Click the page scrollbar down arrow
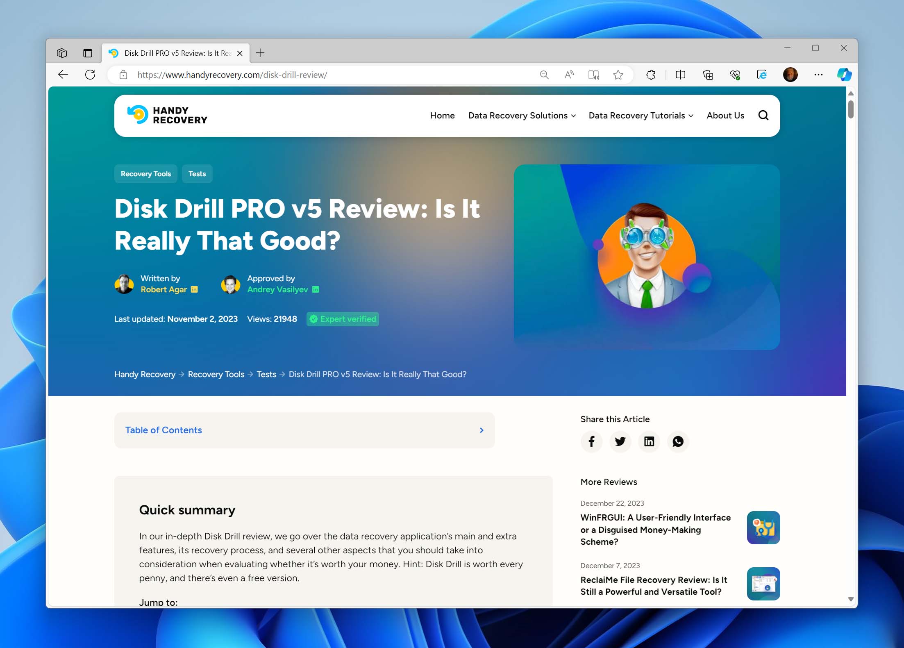This screenshot has height=648, width=904. pos(851,599)
